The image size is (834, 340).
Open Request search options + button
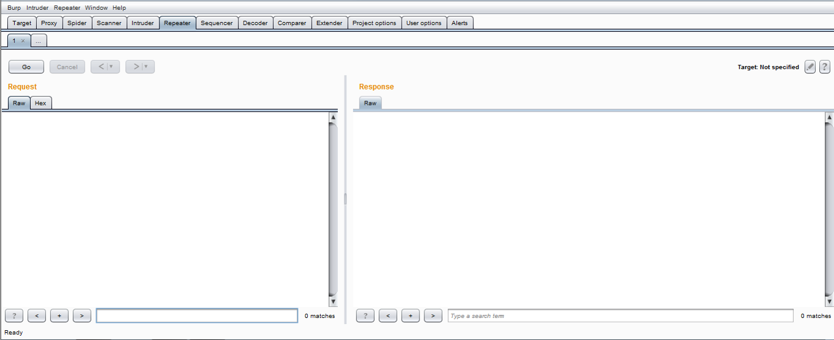[x=59, y=315]
